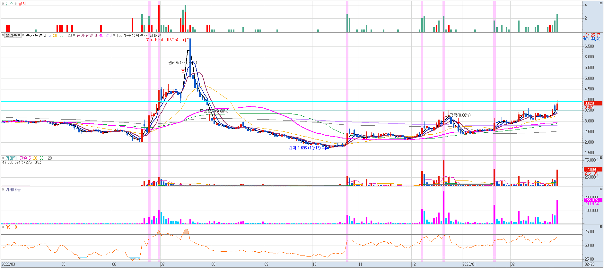The width and height of the screenshot is (604, 268).
Task: Click the 권리락 ex-rights marker label
Action: 182,63
